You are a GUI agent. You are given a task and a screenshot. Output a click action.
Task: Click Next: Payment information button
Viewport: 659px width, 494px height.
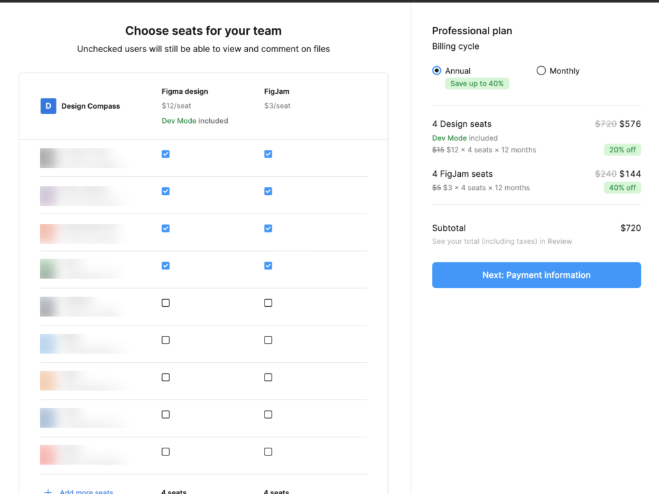[536, 275]
